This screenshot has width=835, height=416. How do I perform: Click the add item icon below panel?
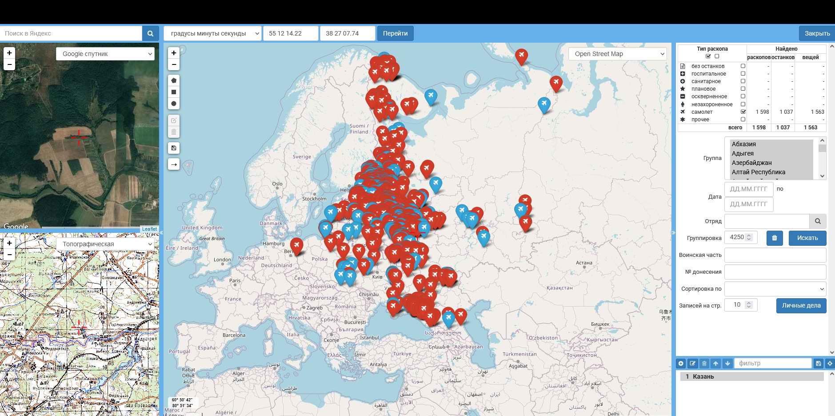click(681, 364)
